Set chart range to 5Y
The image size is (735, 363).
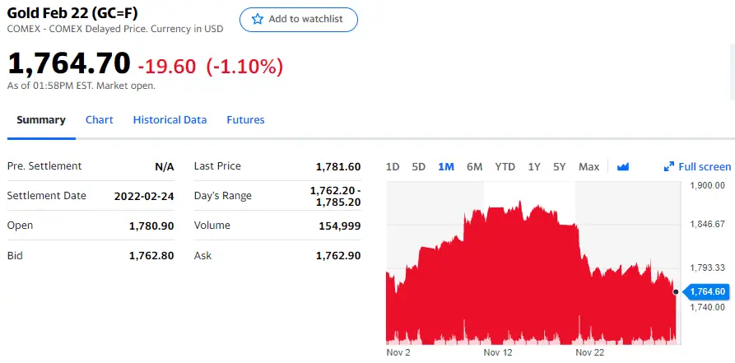(560, 167)
